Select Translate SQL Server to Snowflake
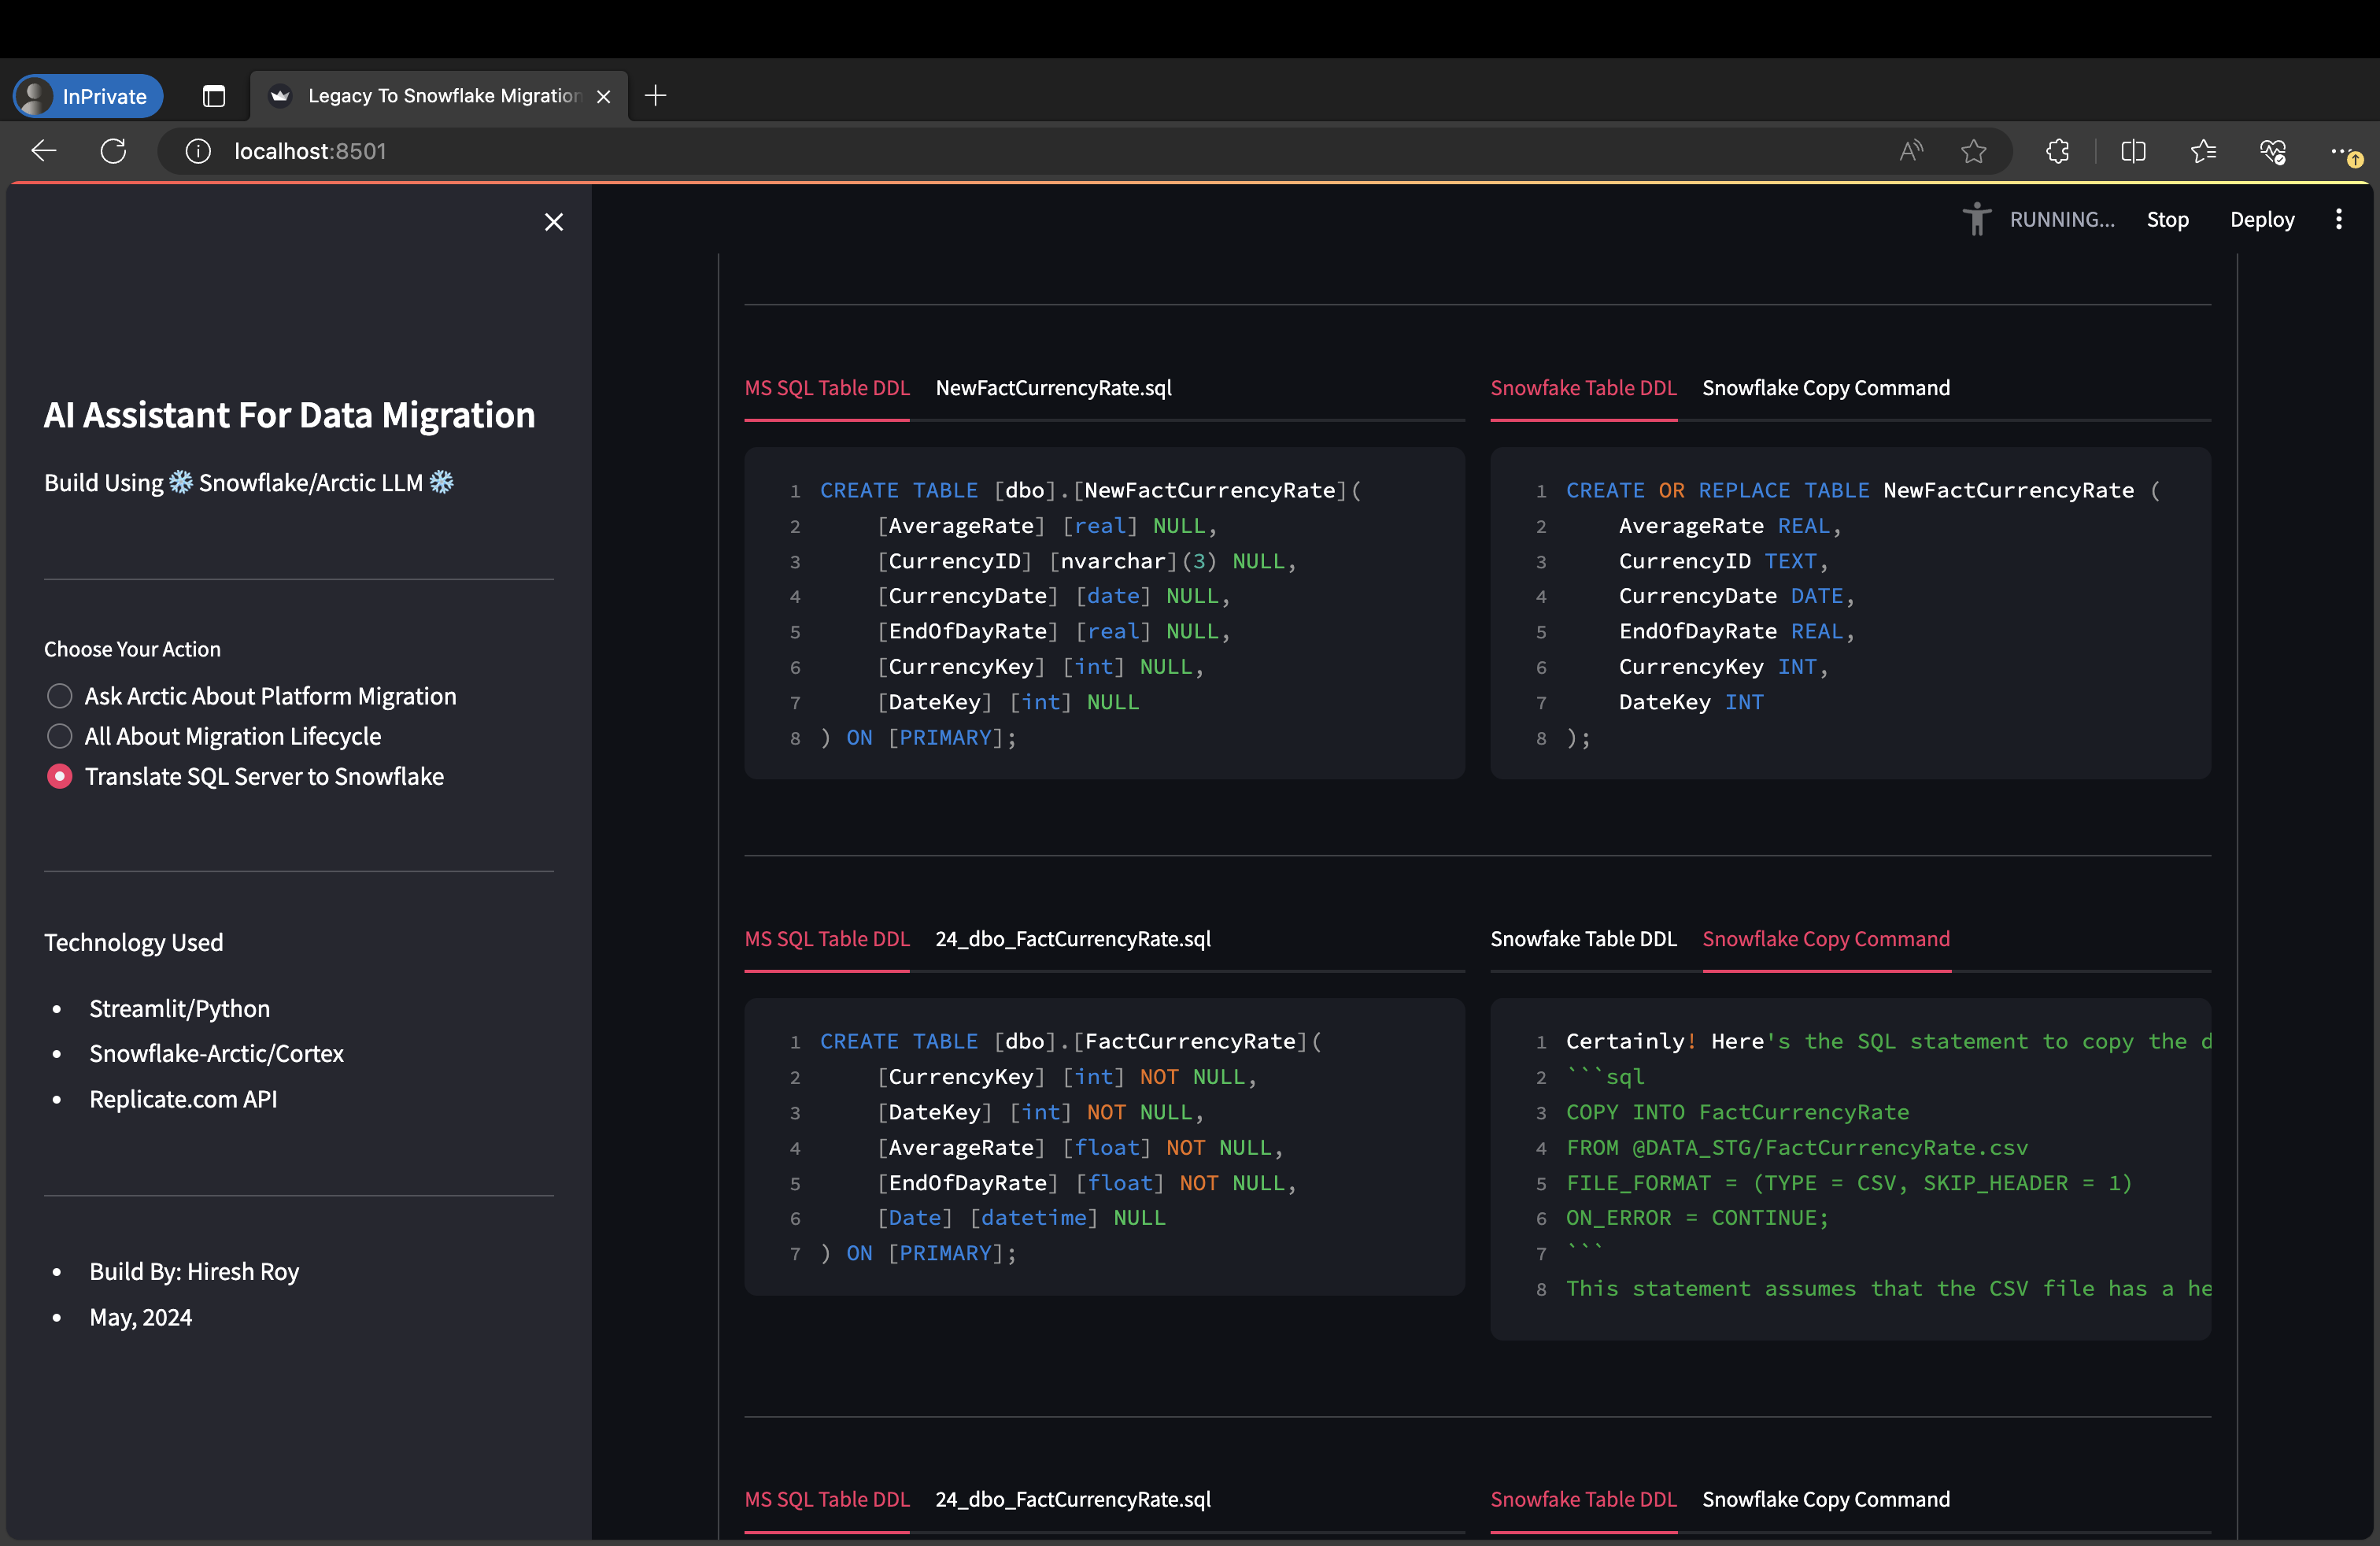 coord(60,777)
